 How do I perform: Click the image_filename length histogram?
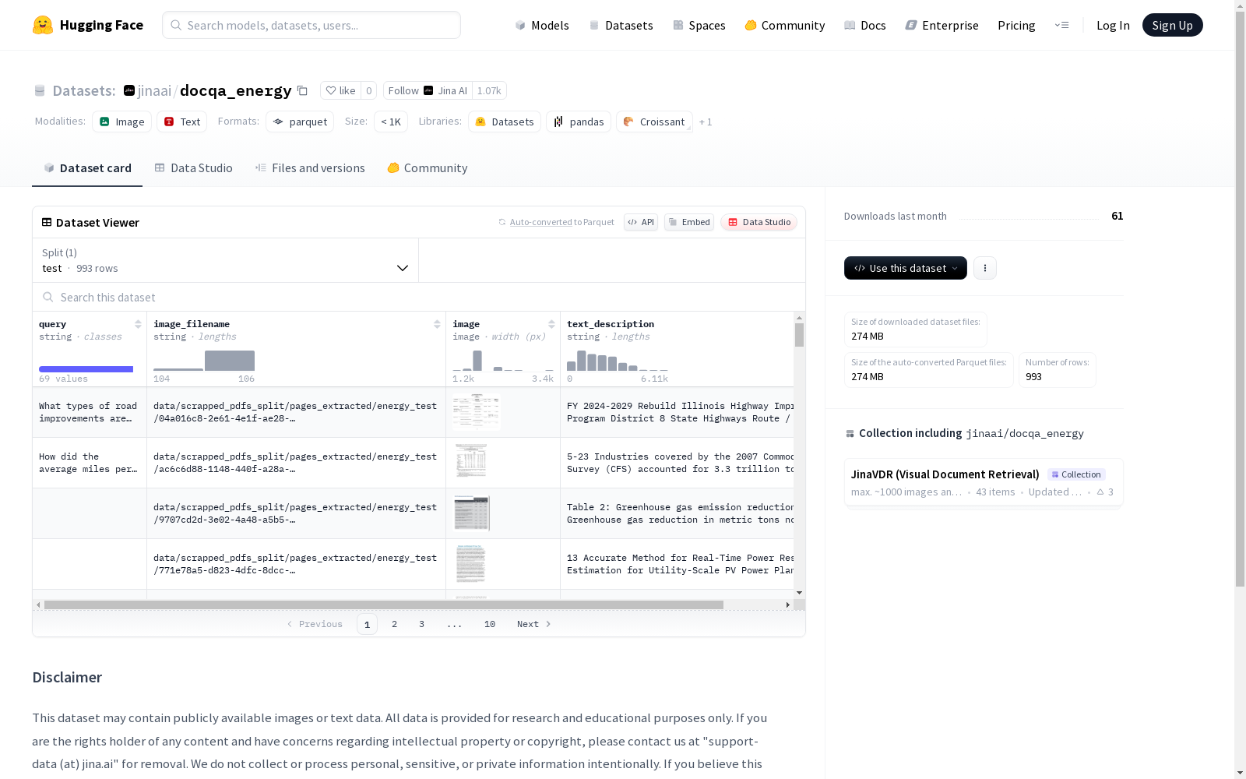[x=204, y=361]
